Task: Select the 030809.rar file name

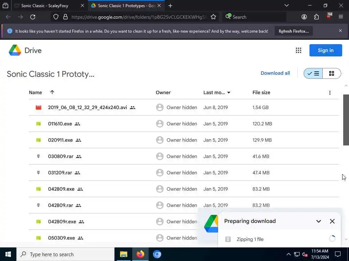Action: (61, 156)
